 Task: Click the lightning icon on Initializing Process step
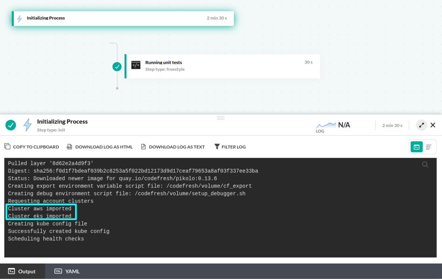[20, 19]
